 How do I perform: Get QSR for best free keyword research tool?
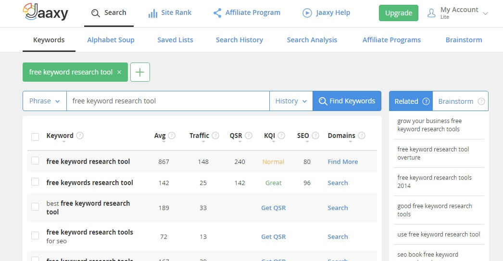click(x=273, y=208)
